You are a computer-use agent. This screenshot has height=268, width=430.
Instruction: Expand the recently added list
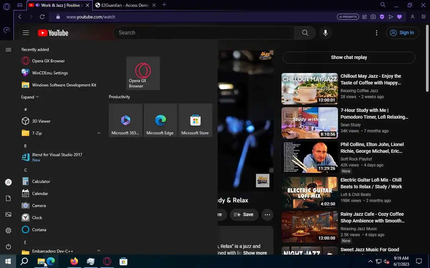point(30,97)
